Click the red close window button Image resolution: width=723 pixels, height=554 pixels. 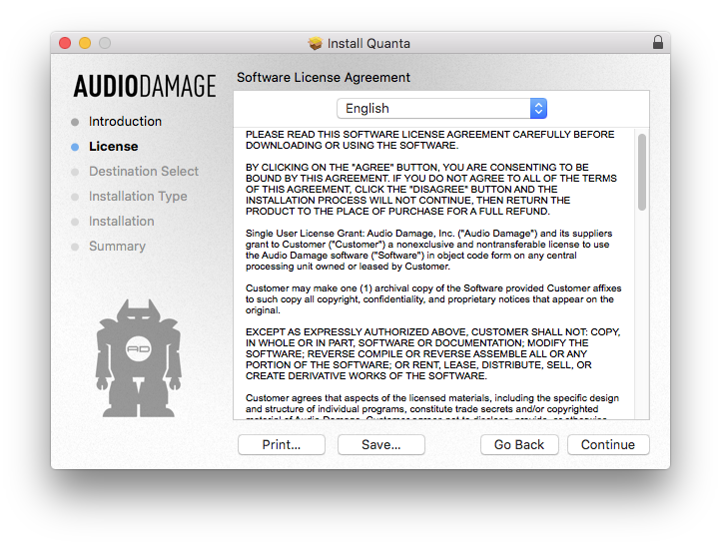(65, 43)
